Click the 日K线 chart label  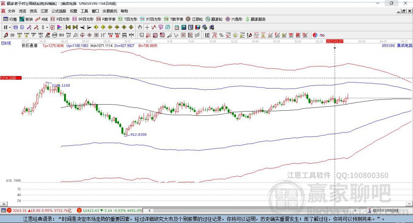point(6,43)
